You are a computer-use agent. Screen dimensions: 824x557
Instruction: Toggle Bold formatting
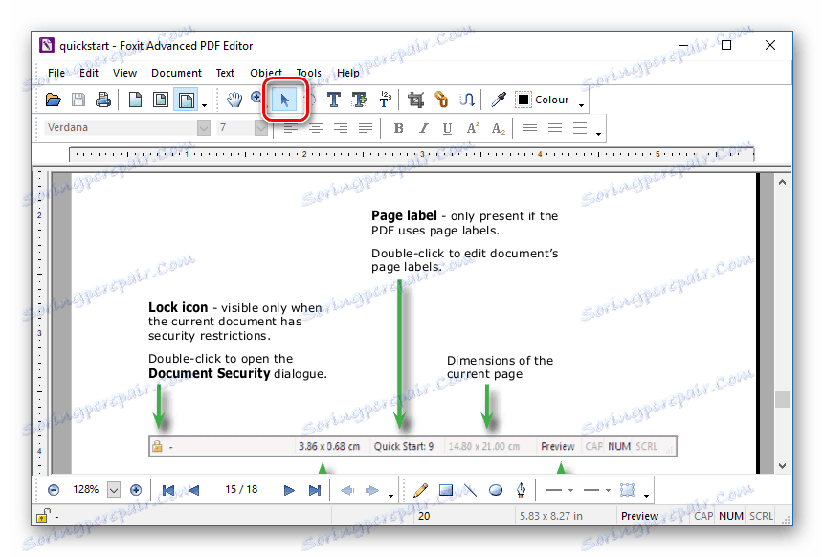398,128
